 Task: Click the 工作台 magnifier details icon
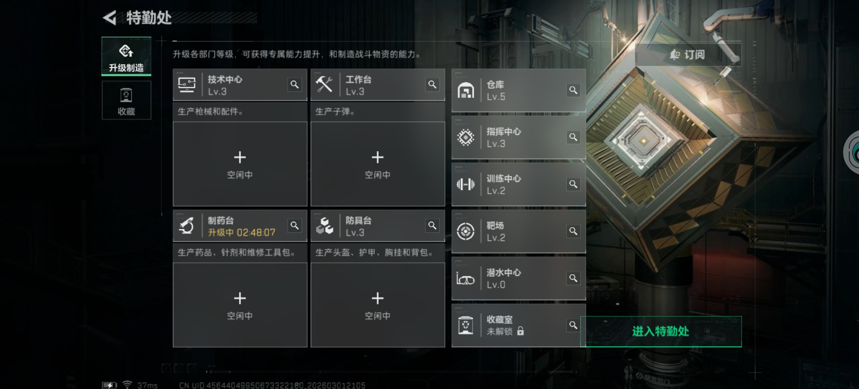(432, 85)
